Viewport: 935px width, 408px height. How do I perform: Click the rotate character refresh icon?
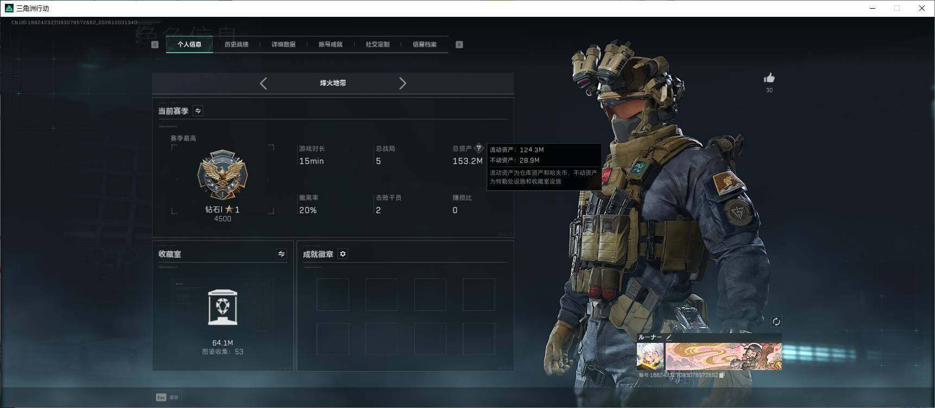click(776, 322)
